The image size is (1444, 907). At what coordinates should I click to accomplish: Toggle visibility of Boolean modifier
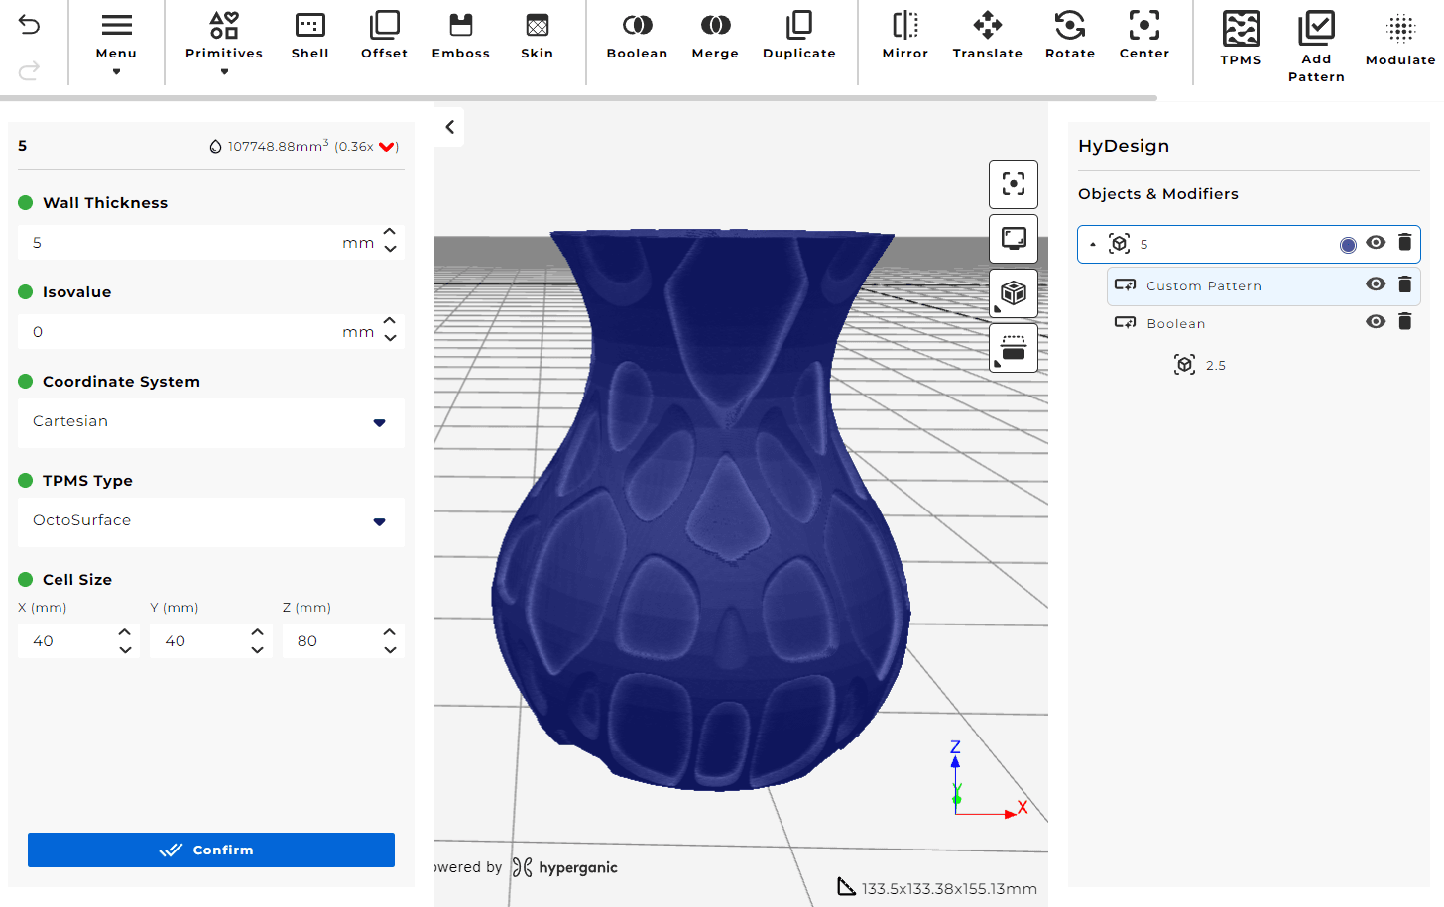click(x=1376, y=322)
